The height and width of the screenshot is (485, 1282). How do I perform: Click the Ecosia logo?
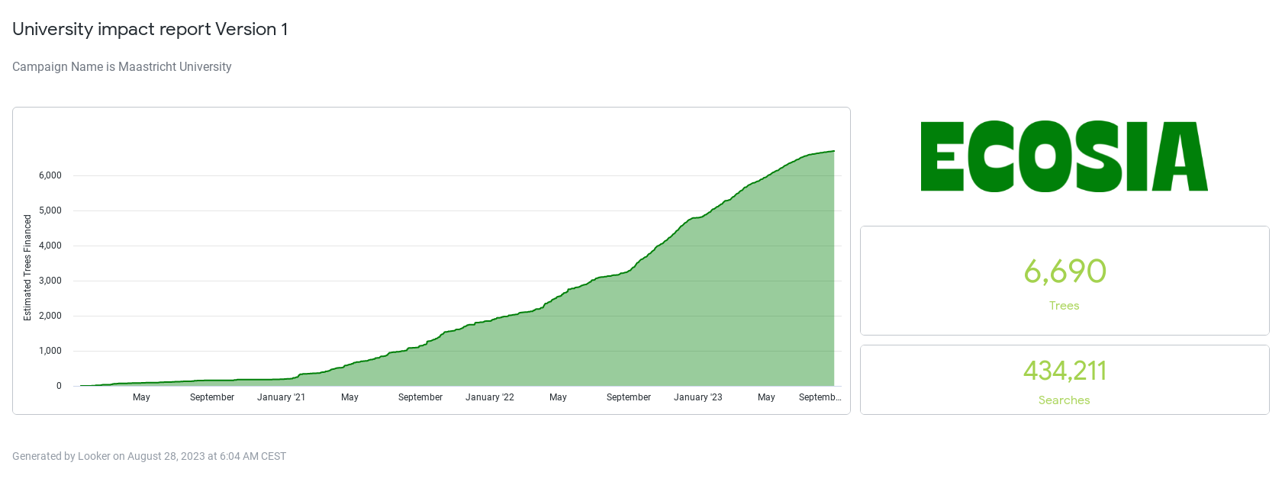pos(1064,156)
